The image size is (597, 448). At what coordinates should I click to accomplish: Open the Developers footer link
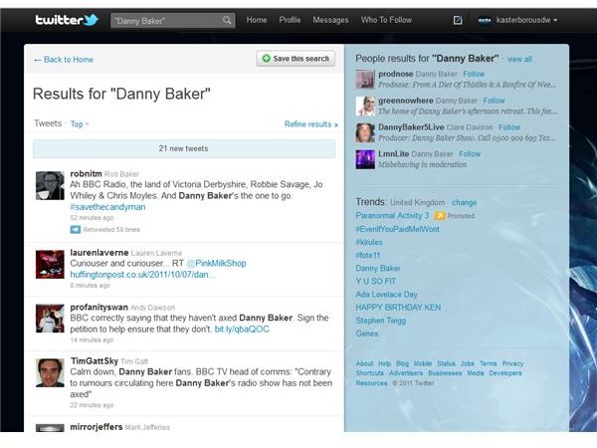pos(505,373)
